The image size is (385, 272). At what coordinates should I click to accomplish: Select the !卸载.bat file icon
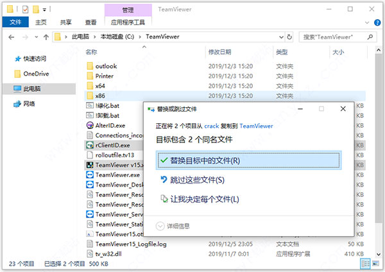pyautogui.click(x=90, y=115)
